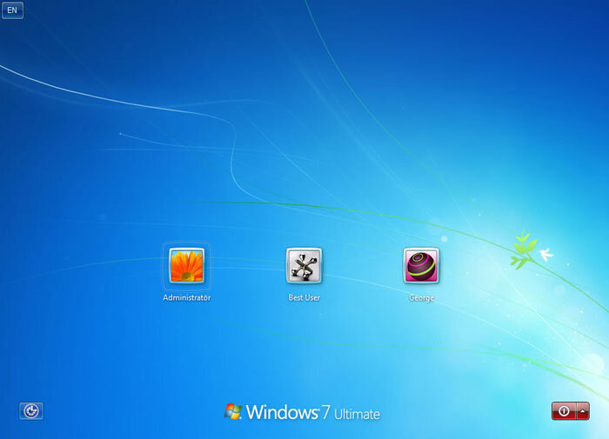Open the EN input language selector
The height and width of the screenshot is (439, 609).
pyautogui.click(x=12, y=10)
